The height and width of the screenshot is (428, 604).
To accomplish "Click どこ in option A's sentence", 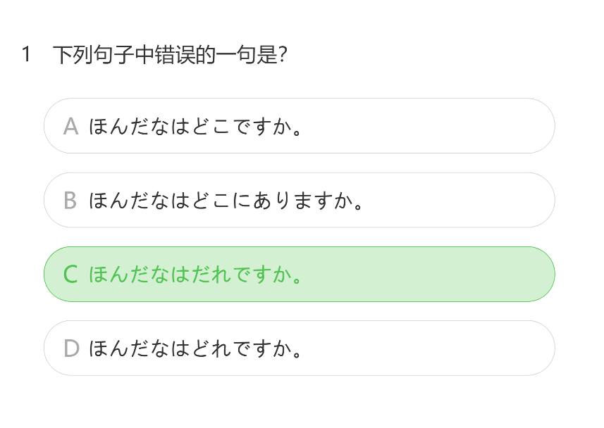I will [208, 127].
